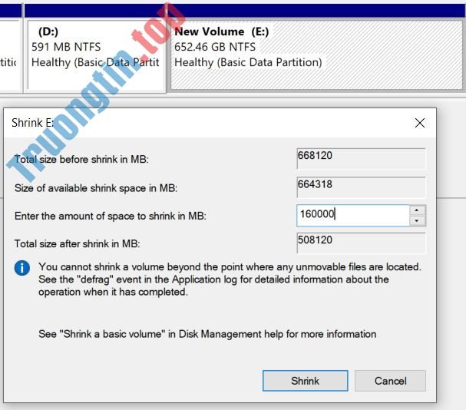This screenshot has height=410, width=466.
Task: Click the Shrink button
Action: click(305, 381)
